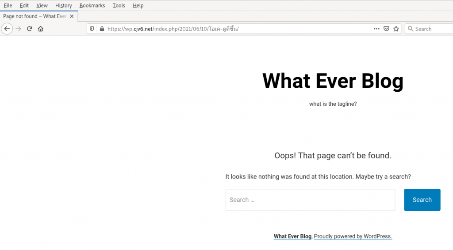This screenshot has height=250, width=453.
Task: Open page actions three-dot menu
Action: tap(376, 29)
